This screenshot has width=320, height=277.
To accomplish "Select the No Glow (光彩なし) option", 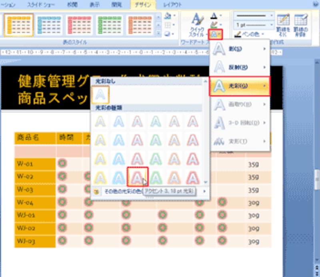I will 100,94.
